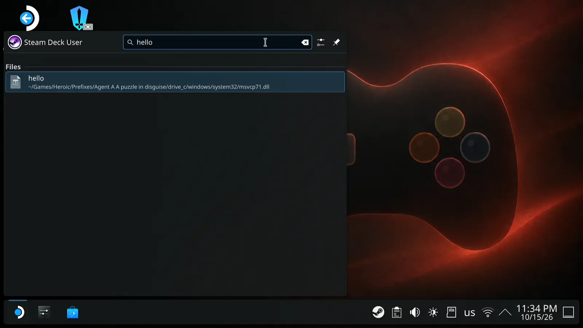Pin the application launcher open
This screenshot has height=328, width=583.
(336, 42)
